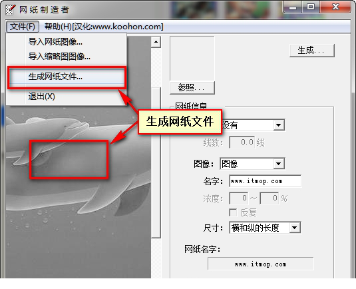Image resolution: width=356 pixels, height=289 pixels.
Task: Open the 尺寸 横和纵的长度 dropdown
Action: [295, 228]
